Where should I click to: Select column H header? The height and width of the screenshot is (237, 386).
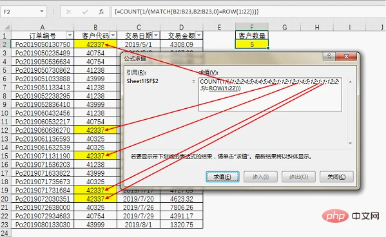[317, 27]
